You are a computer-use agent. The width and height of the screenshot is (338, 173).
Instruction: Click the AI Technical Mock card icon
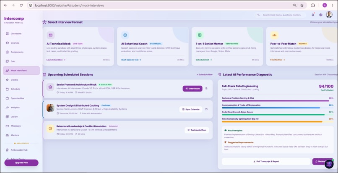[x=51, y=35]
